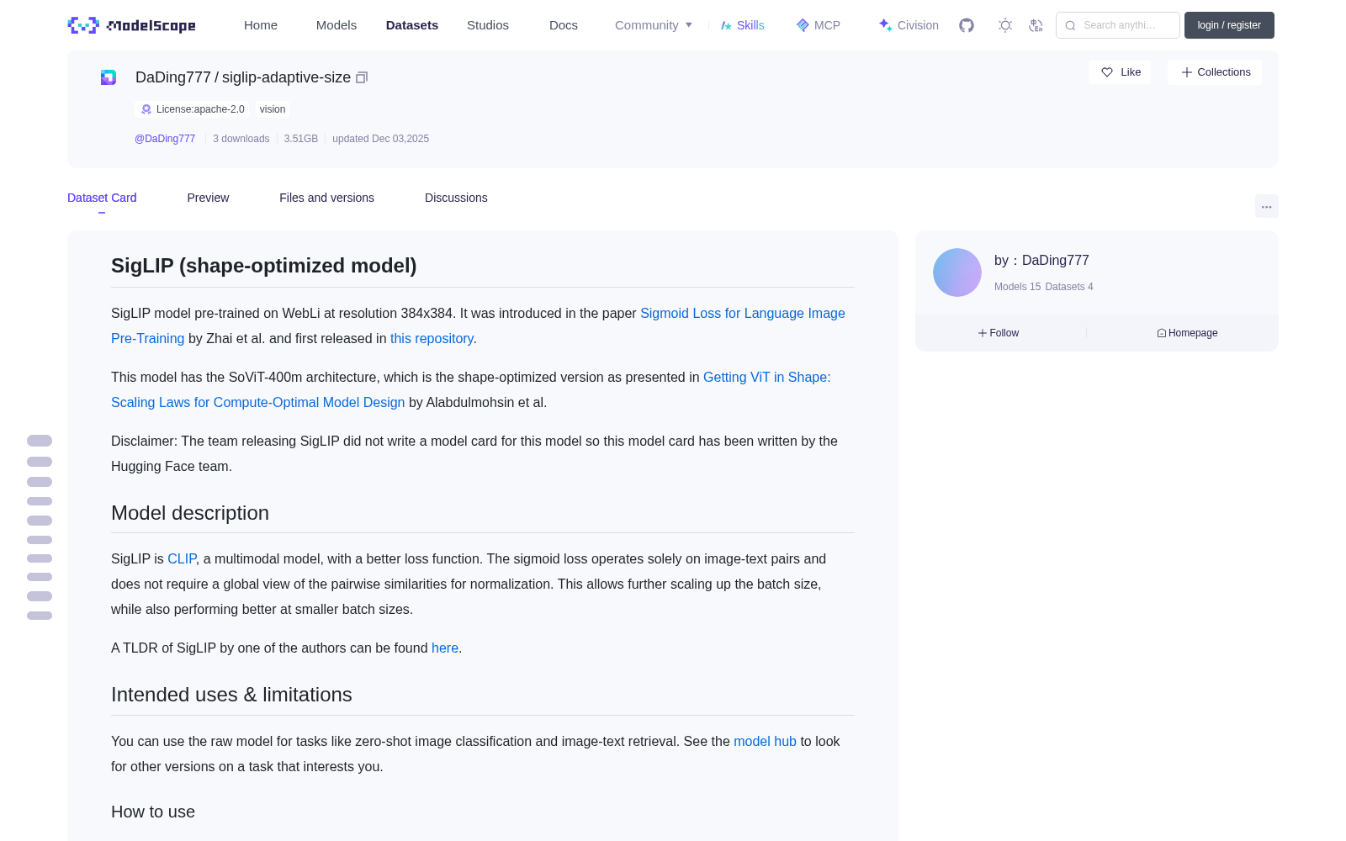Open the Civision sparkle item
The width and height of the screenshot is (1346, 841).
(908, 25)
